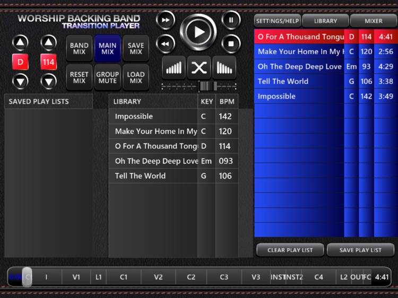Toggle the Band Mix button
Screen dimensions: 398x298
coord(79,48)
